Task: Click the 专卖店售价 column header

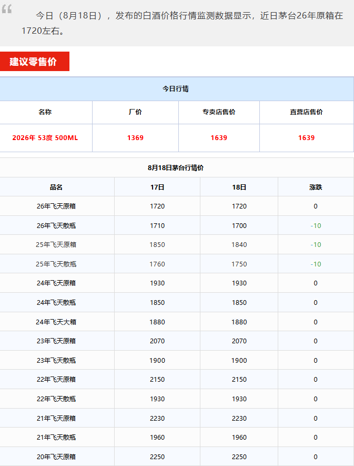Action: [219, 112]
